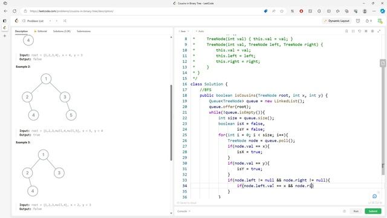Open the AI assistant chat icon in the editor
Viewport: 387px width, 218px height.
point(375,196)
